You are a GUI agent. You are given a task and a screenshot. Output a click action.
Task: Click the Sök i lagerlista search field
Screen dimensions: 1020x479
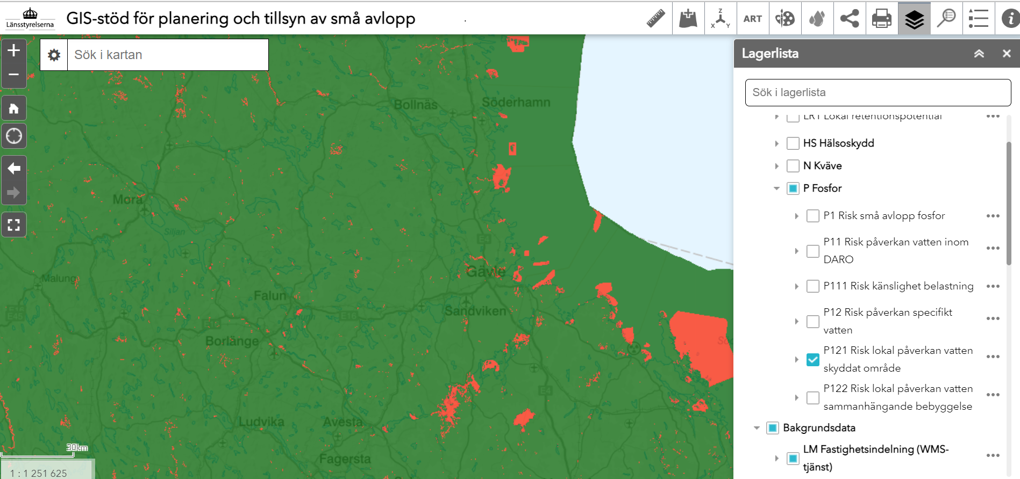[878, 92]
